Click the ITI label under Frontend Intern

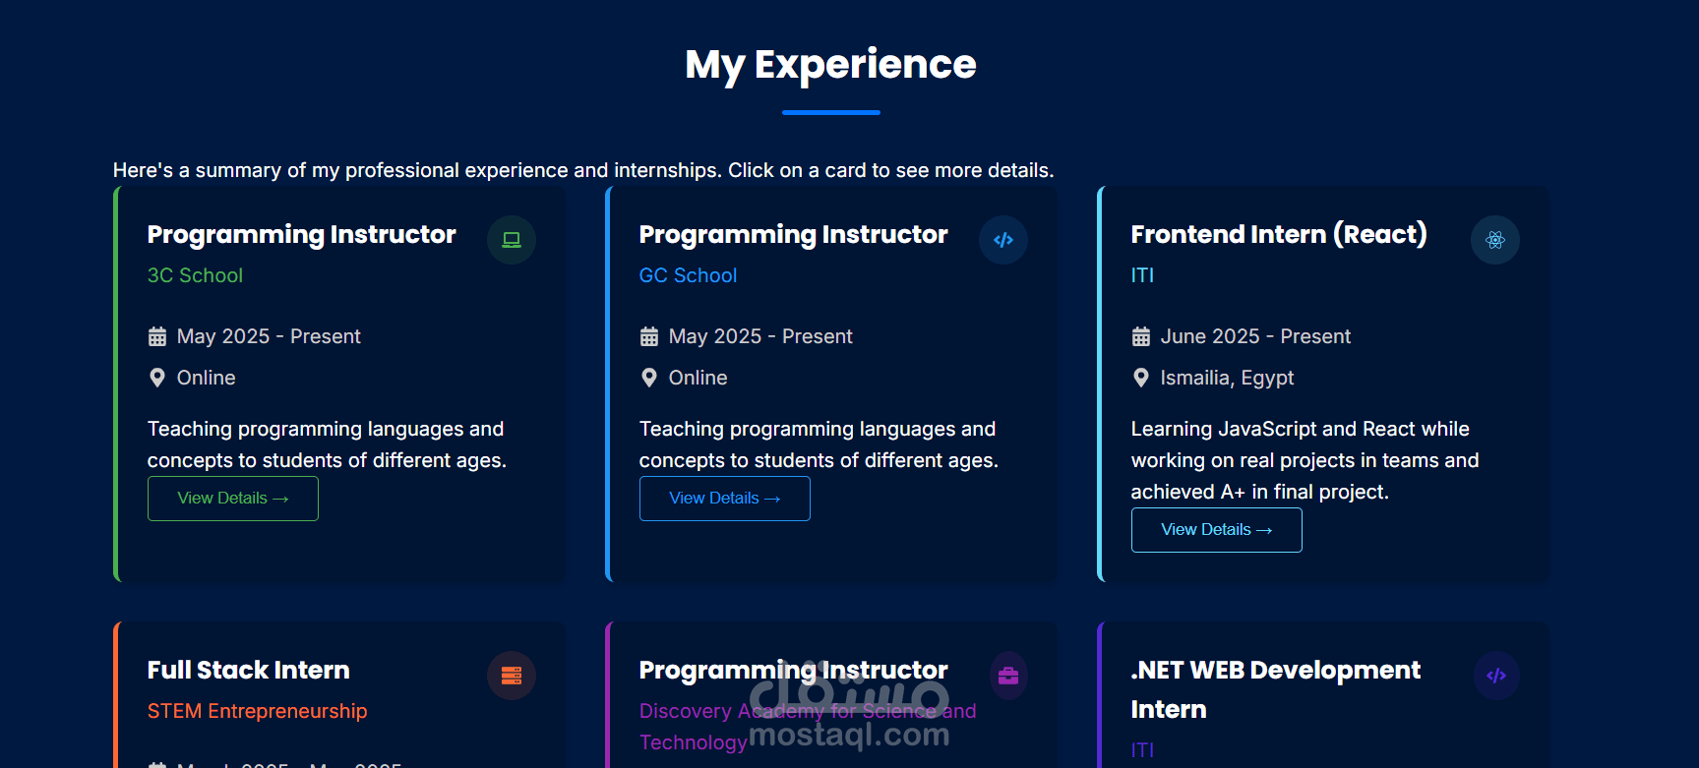click(1142, 275)
